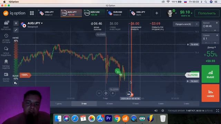Increase expiration time with plus
This screenshot has height=124, width=221.
215,30
